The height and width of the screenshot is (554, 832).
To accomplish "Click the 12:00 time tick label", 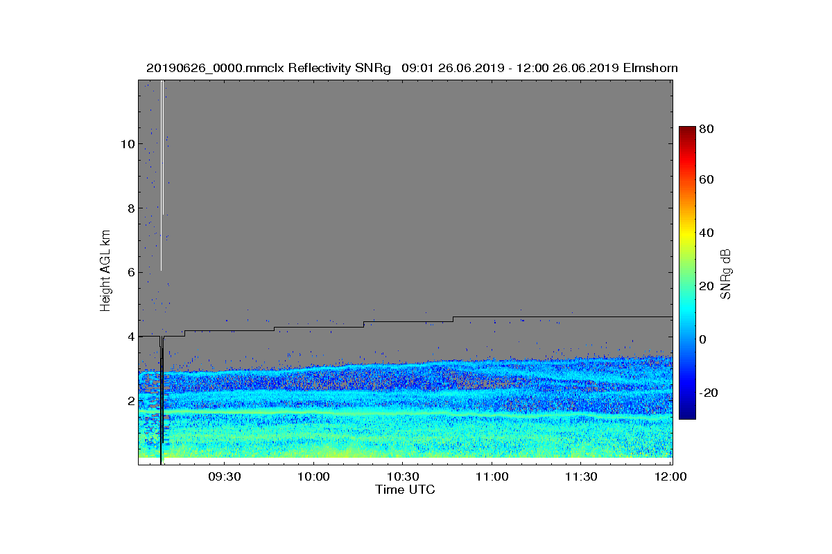I will tap(670, 477).
